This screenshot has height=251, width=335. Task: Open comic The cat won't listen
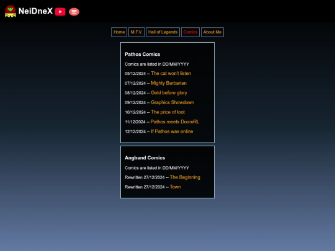click(x=171, y=73)
